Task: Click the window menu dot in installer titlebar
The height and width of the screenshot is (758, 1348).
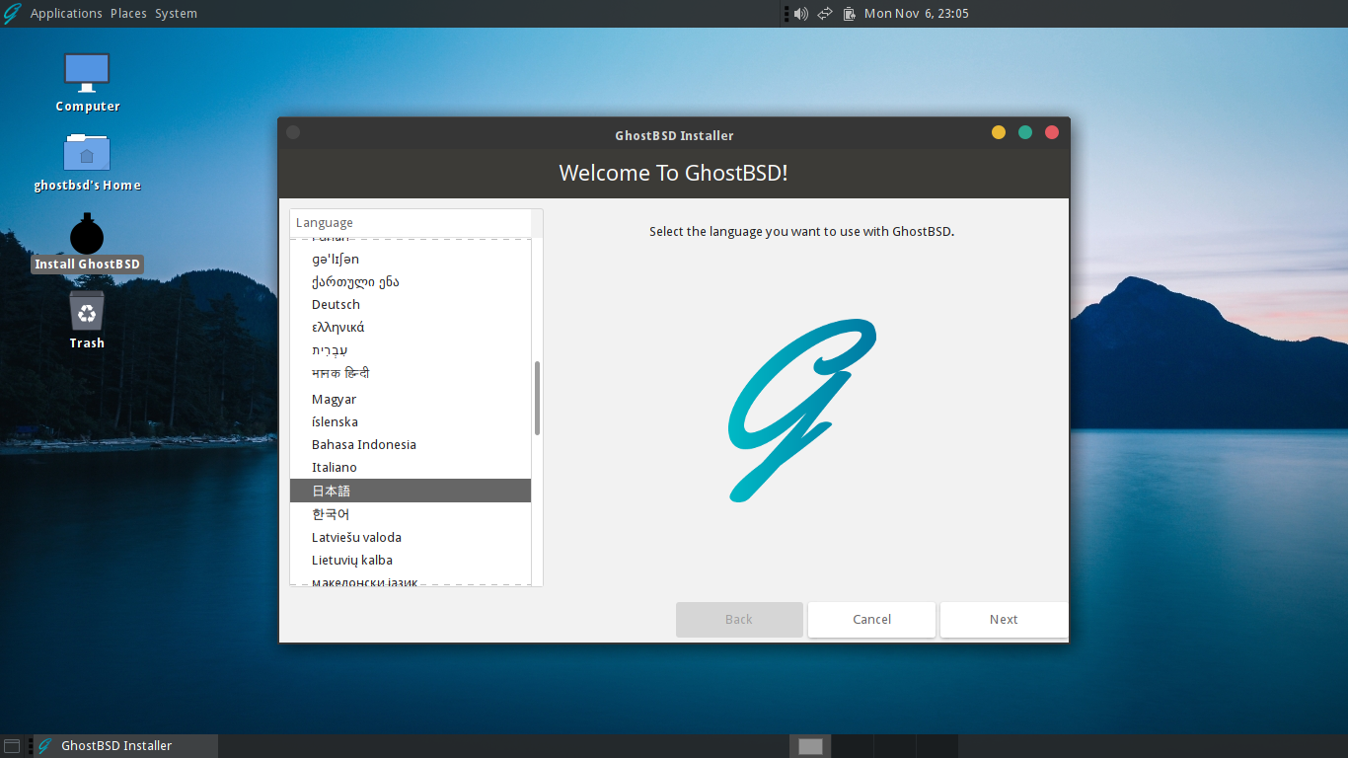Action: 293,132
